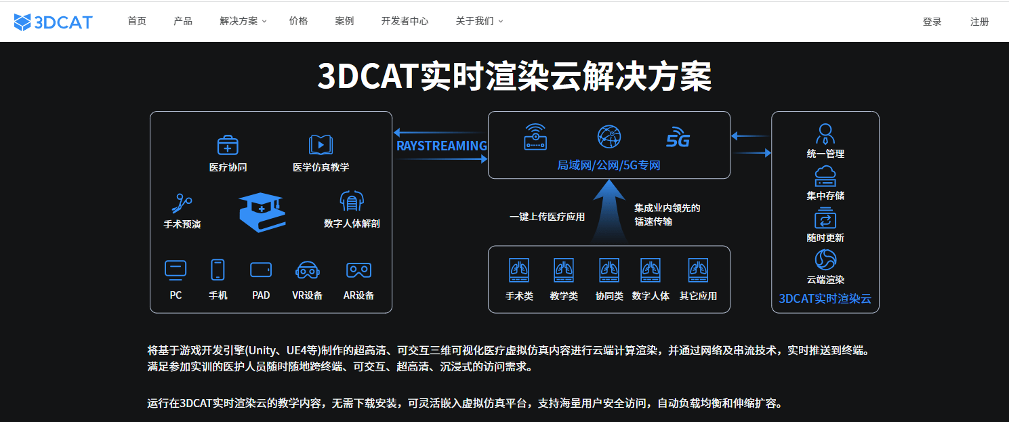Click the 手术类 label
This screenshot has width=1009, height=422.
[x=519, y=296]
